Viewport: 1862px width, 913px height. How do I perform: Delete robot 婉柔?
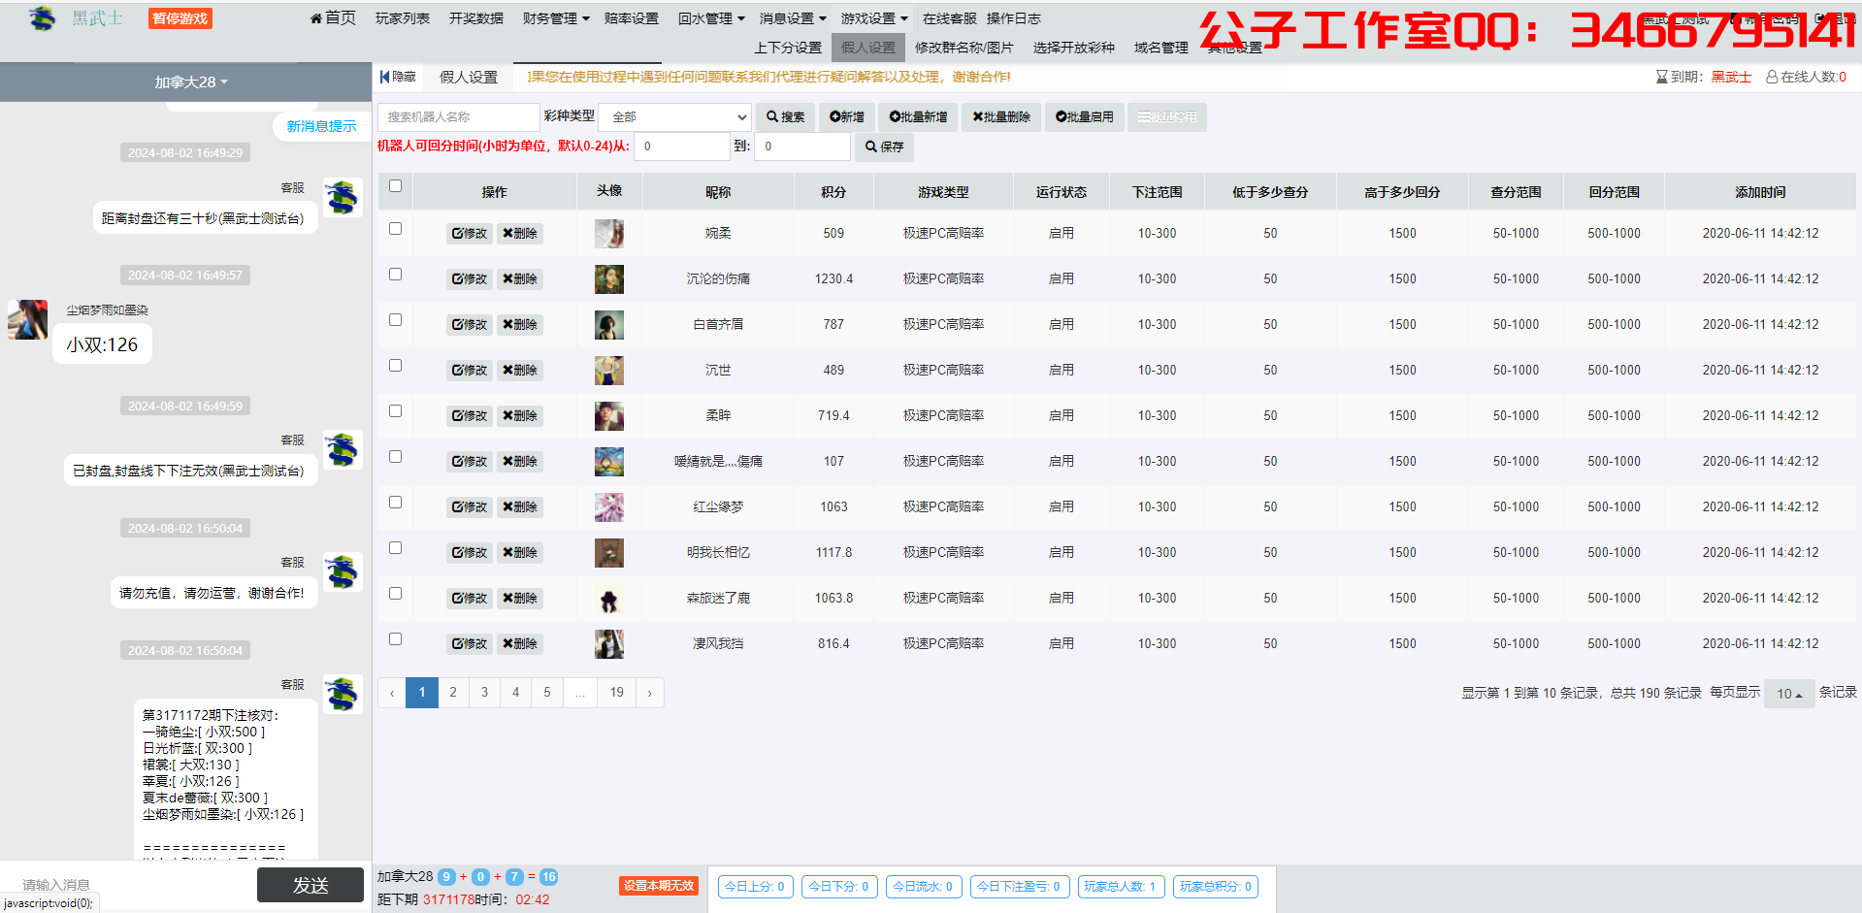pos(520,234)
